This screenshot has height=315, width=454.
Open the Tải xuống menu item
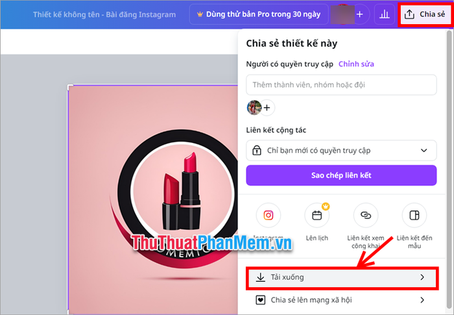(342, 277)
